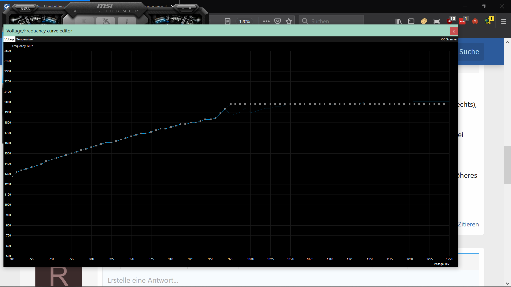Click the 120% zoom level indicator
Screen dimensions: 511x287
tap(244, 22)
